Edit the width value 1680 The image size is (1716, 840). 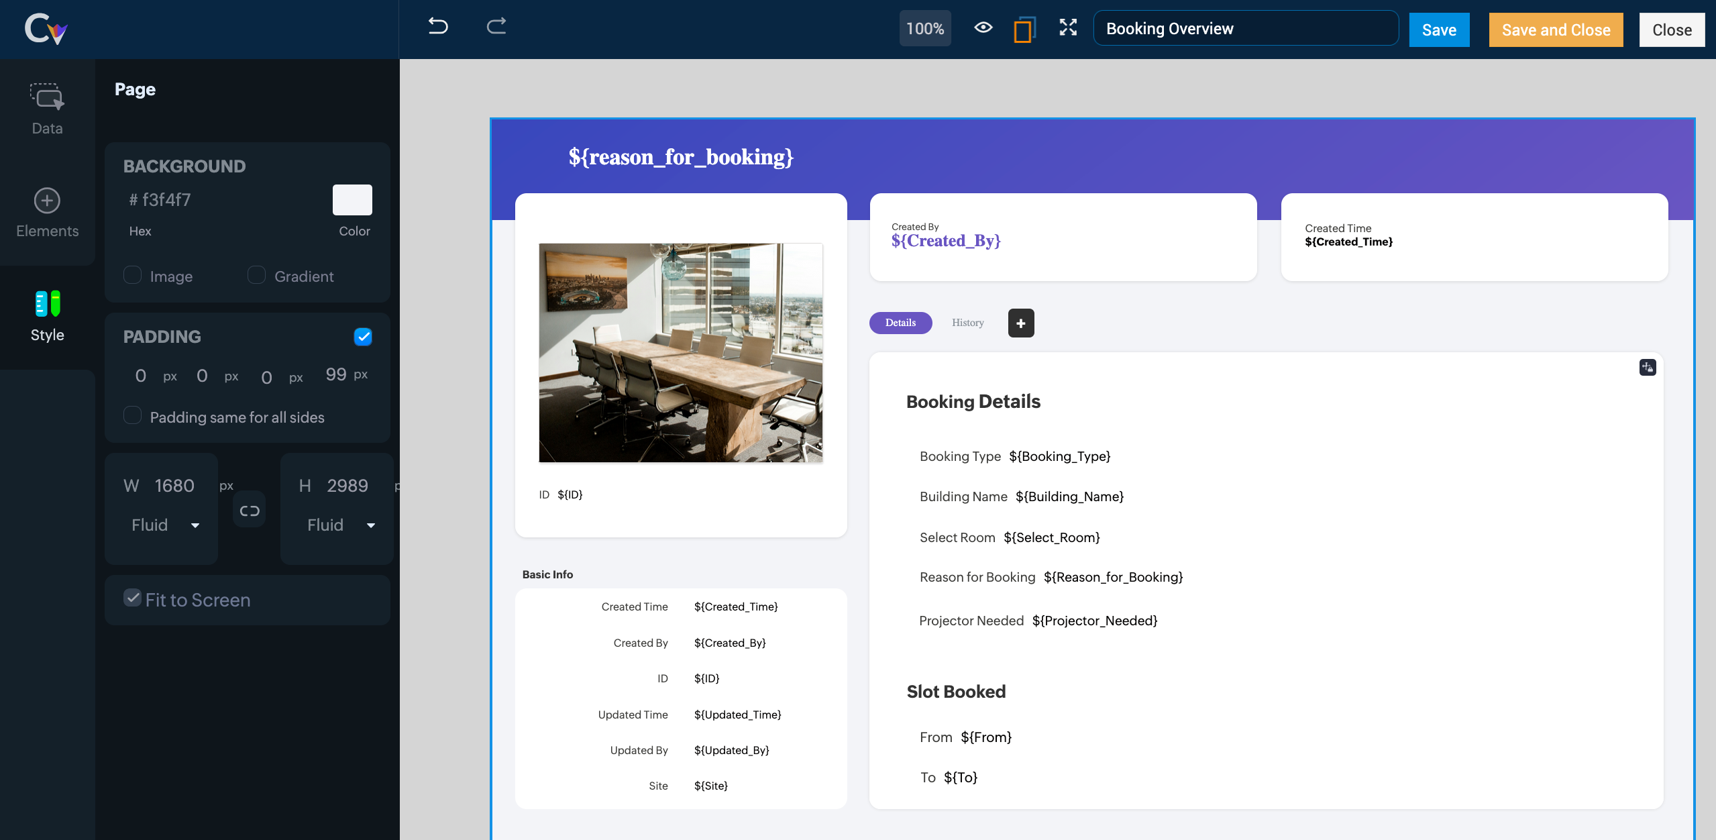[174, 486]
